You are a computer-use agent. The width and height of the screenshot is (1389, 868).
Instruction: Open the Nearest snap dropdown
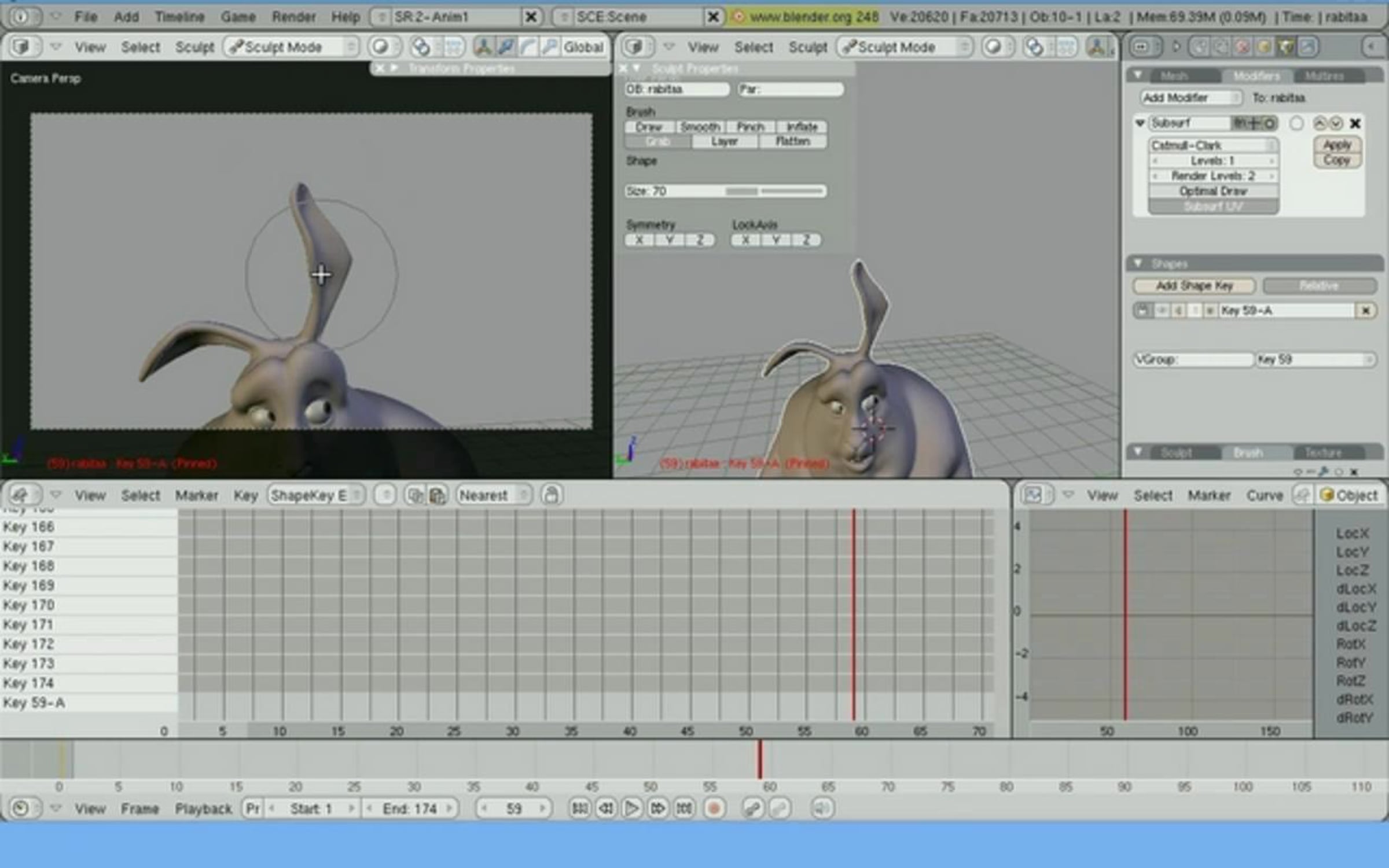coord(494,495)
